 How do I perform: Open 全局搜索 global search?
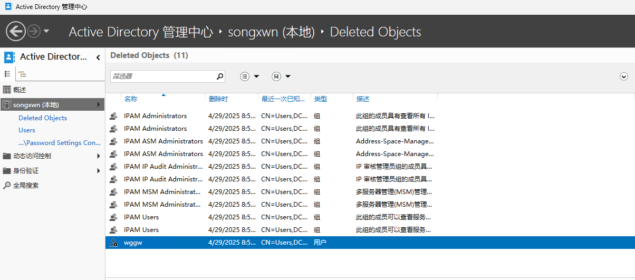pyautogui.click(x=26, y=186)
